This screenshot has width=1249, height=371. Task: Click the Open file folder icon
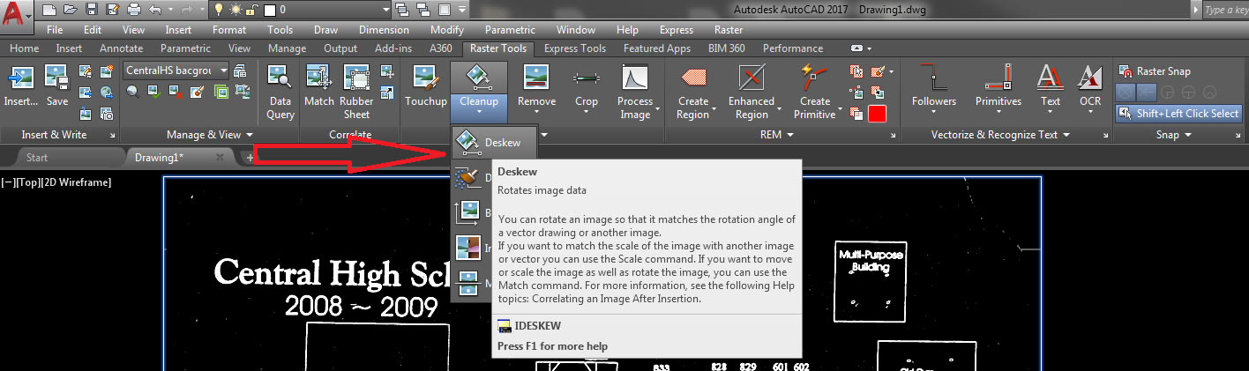[x=71, y=11]
